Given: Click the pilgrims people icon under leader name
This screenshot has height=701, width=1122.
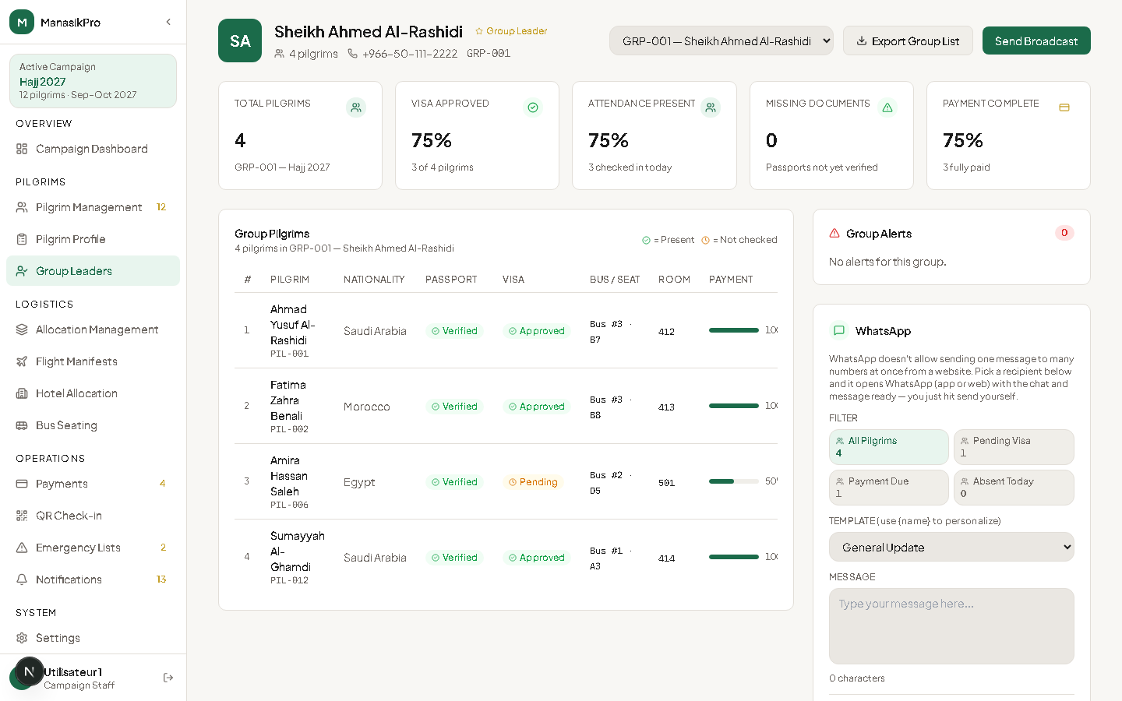Looking at the screenshot, I should click(280, 53).
